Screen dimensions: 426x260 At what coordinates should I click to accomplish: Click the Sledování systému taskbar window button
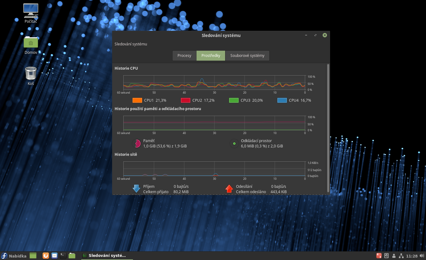(x=104, y=256)
